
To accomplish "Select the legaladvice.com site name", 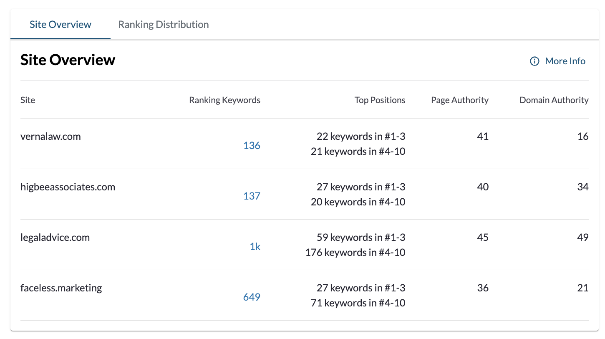I will 55,238.
